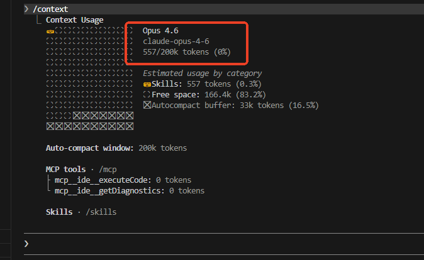Click the Context Usage heading

point(75,20)
